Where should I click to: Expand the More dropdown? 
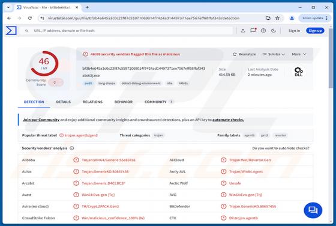299,54
